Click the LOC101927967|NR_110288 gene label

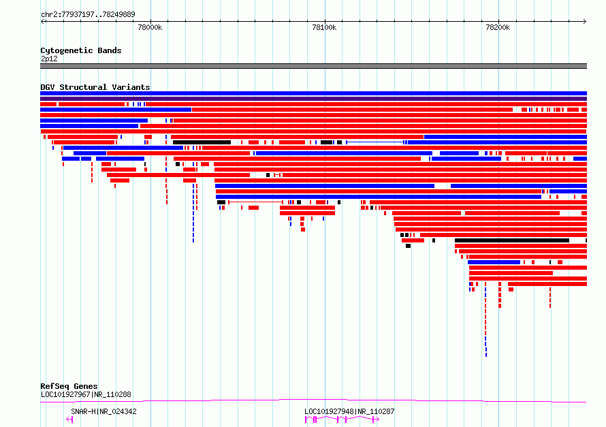point(86,394)
